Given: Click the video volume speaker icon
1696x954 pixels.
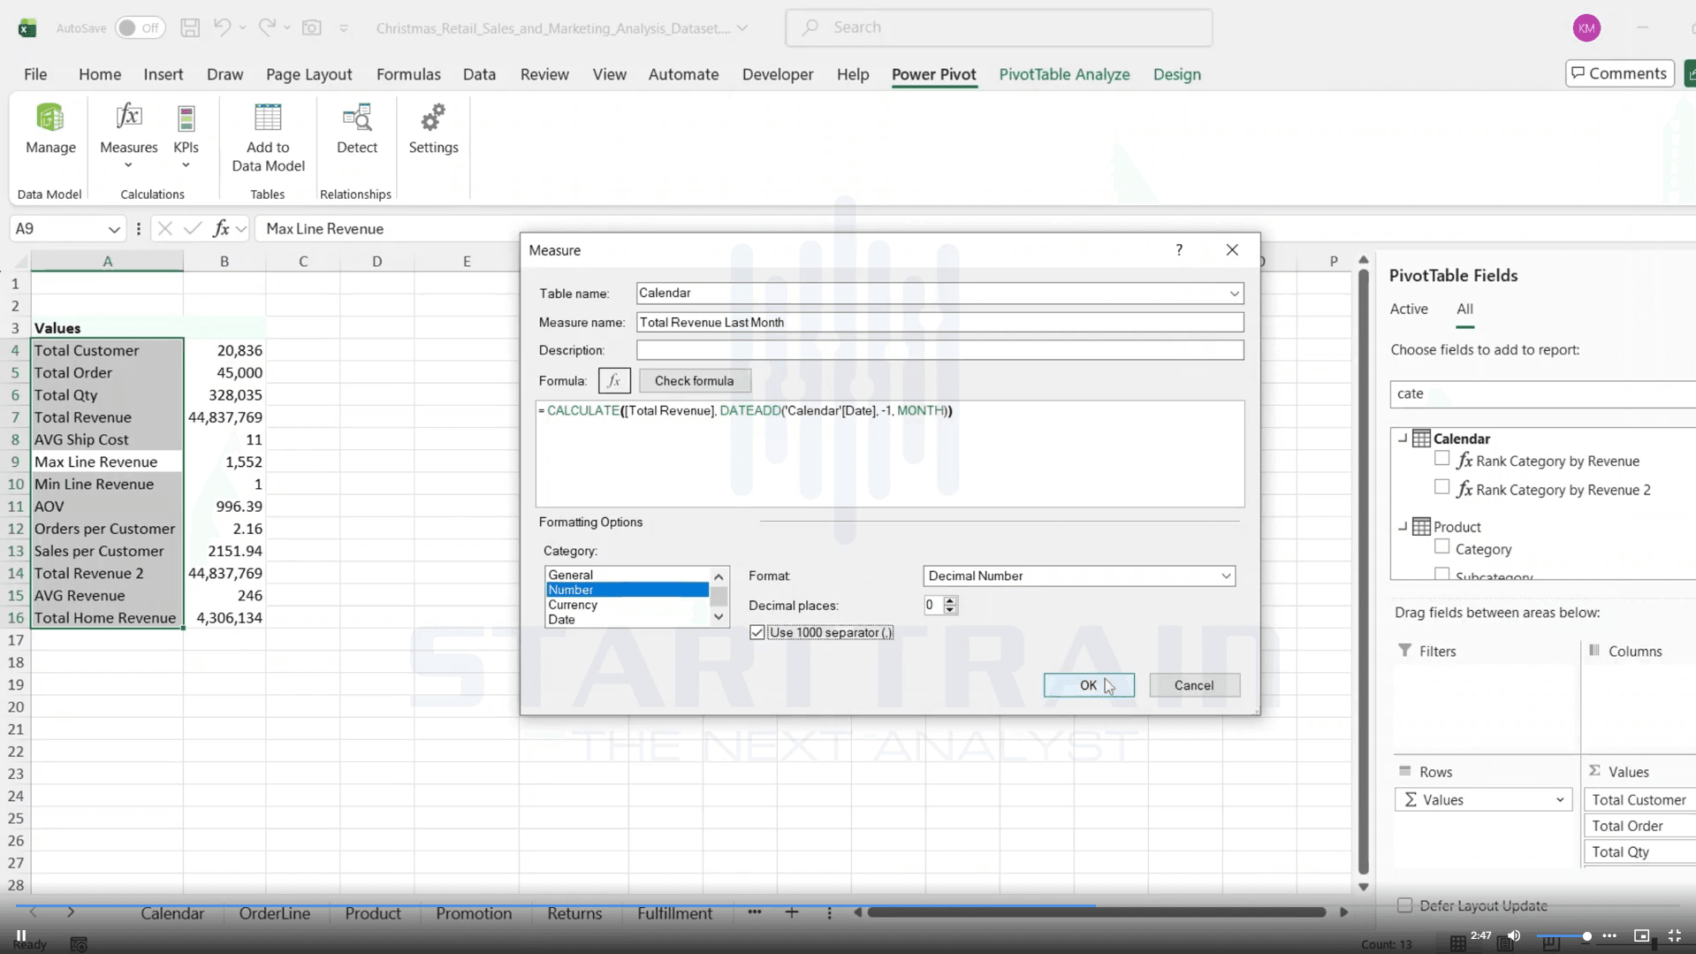Looking at the screenshot, I should tap(1514, 935).
